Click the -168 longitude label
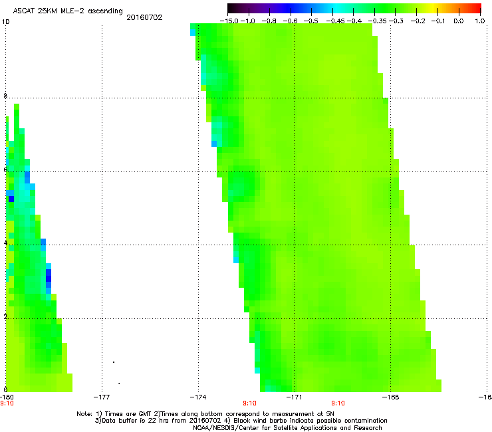Screen dimensions: 492x432 pyautogui.click(x=391, y=397)
